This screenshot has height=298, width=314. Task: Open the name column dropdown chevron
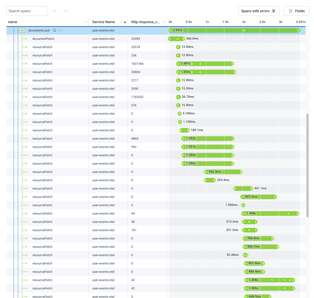tap(86, 22)
